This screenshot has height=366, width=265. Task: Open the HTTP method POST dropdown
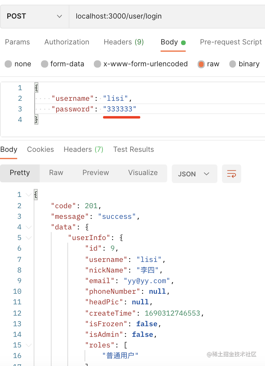click(x=34, y=16)
